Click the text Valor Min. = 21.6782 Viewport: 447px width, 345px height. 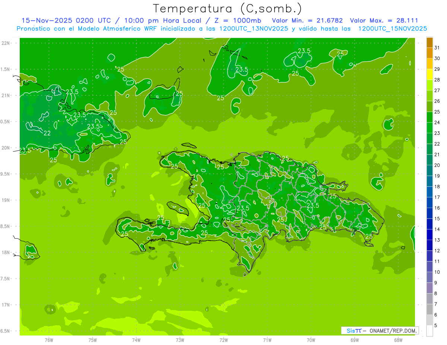click(307, 20)
